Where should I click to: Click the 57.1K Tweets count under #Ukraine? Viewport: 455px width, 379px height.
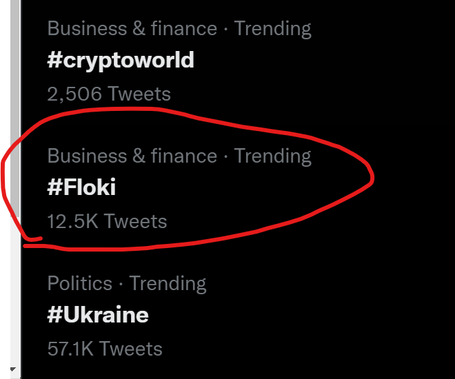(x=105, y=349)
